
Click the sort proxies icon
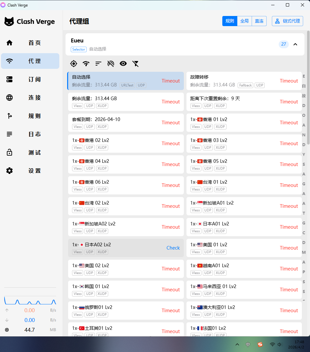coord(98,64)
